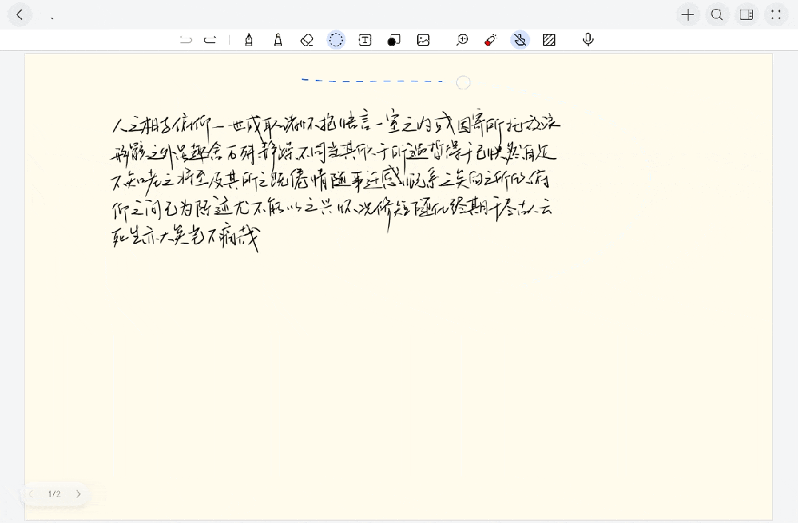Go back with the top-left arrow
Screen dimensions: 798x523
20,15
